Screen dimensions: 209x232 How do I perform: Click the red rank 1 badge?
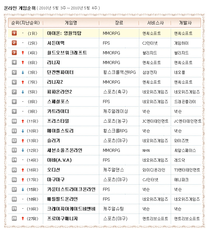pyautogui.click(x=14, y=33)
